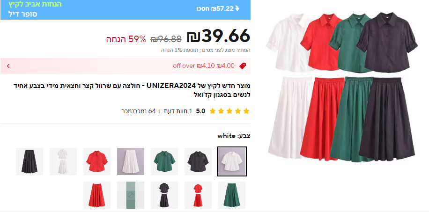Select the black shirt color thumbnail
429x212 pixels.
pyautogui.click(x=198, y=161)
